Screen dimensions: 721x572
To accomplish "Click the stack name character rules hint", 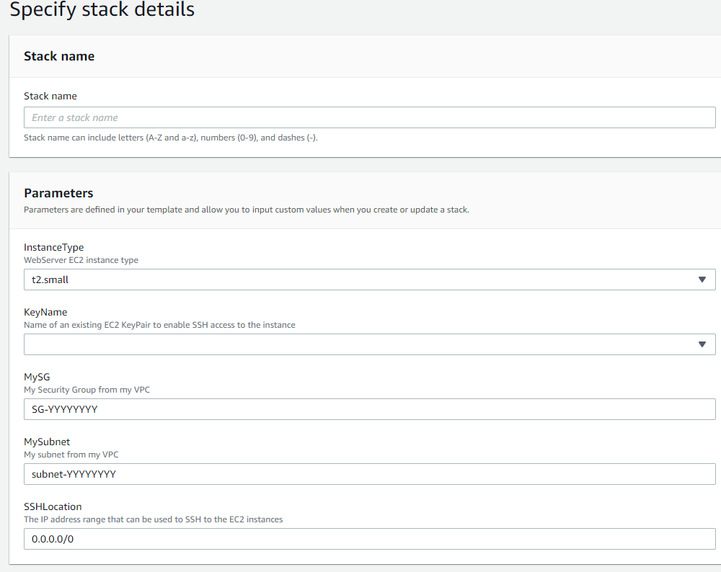I will (171, 138).
